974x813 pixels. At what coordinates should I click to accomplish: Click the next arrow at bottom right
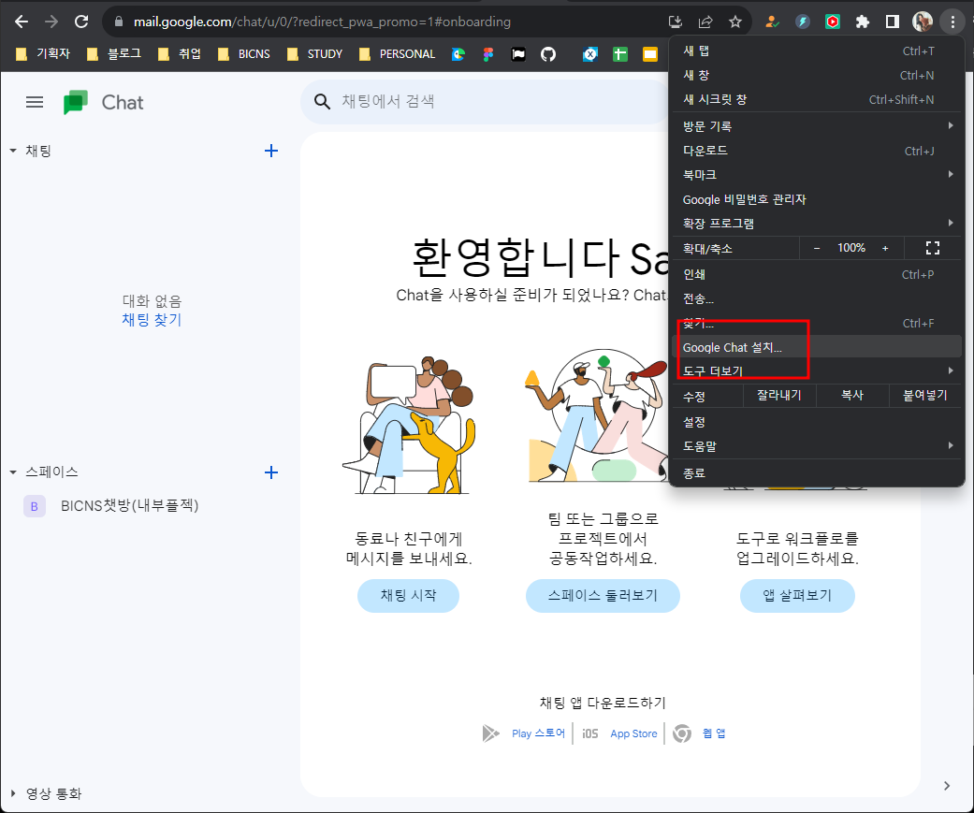point(947,786)
